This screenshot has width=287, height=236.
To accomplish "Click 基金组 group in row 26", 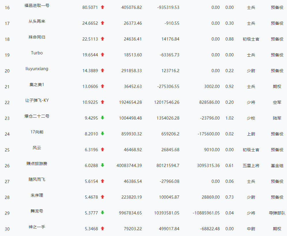I will click(x=277, y=166).
